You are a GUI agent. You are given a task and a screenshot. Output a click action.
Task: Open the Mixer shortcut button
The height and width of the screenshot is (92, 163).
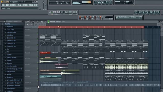pos(110,2)
